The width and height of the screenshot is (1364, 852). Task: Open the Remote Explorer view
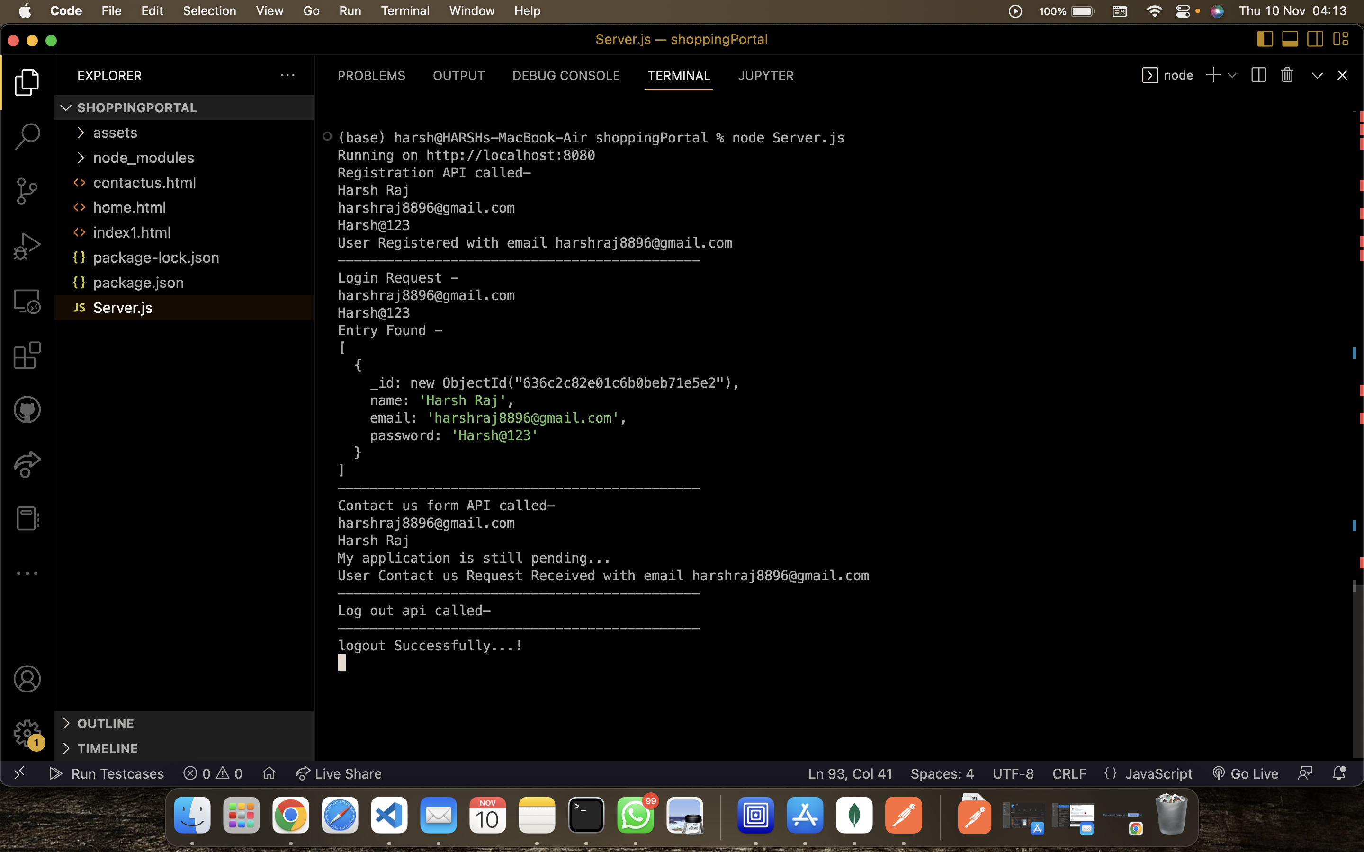27,301
